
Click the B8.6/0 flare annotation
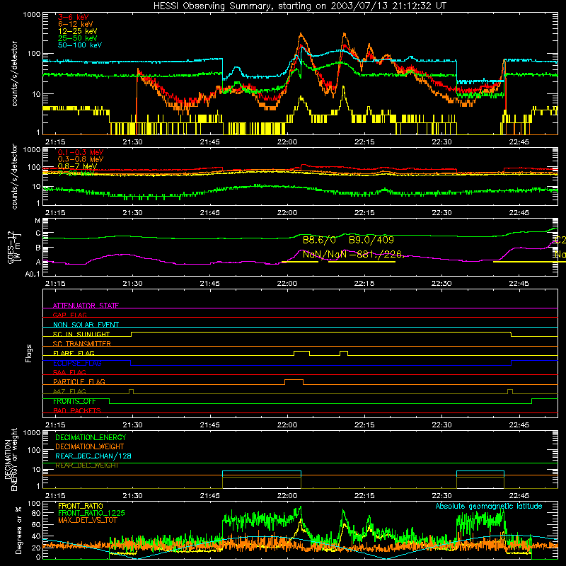pyautogui.click(x=319, y=240)
